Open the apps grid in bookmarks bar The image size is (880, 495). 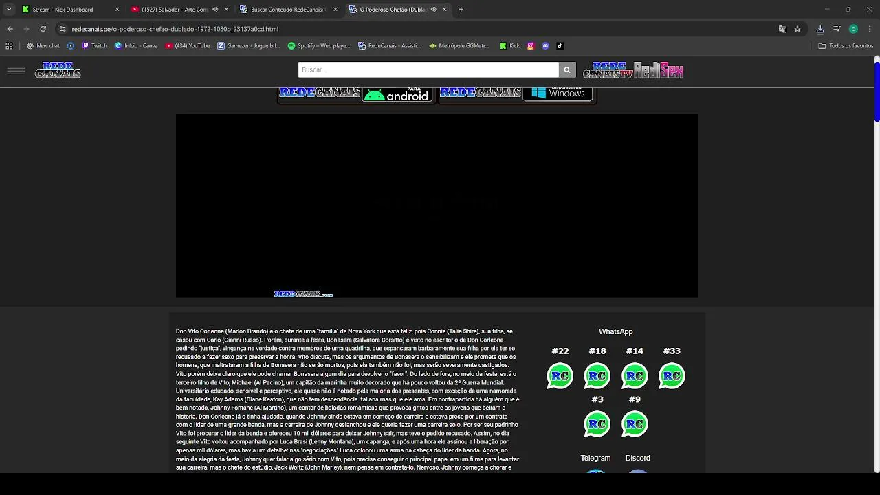(x=9, y=46)
